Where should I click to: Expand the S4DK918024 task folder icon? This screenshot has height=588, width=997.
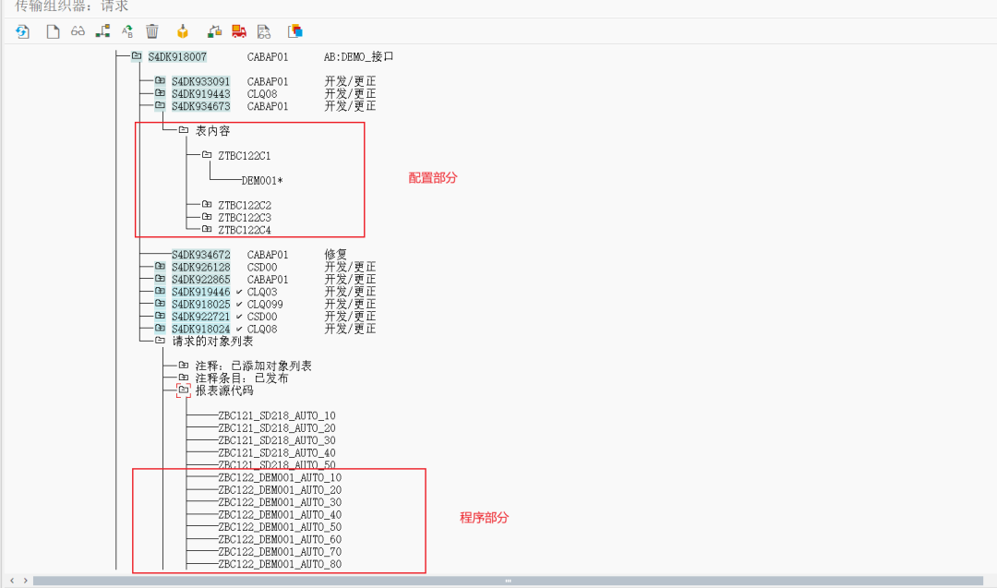tap(161, 328)
